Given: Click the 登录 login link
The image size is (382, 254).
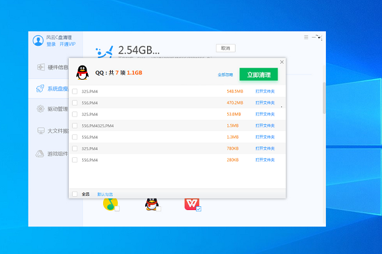Looking at the screenshot, I should point(51,45).
